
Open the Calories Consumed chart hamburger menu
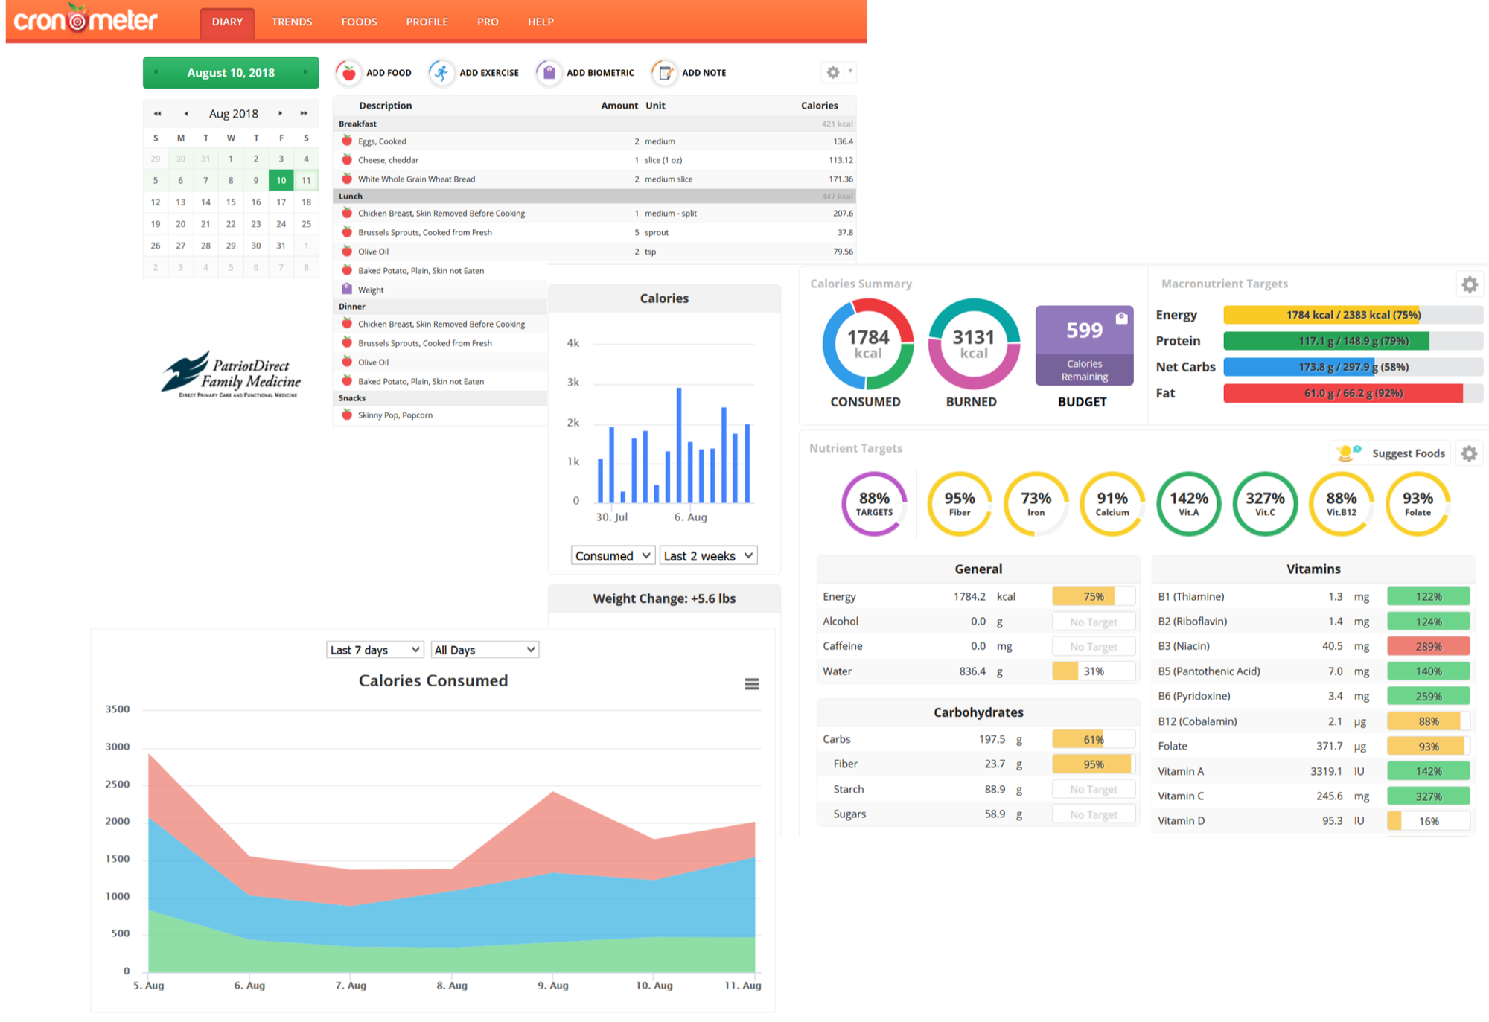(752, 684)
